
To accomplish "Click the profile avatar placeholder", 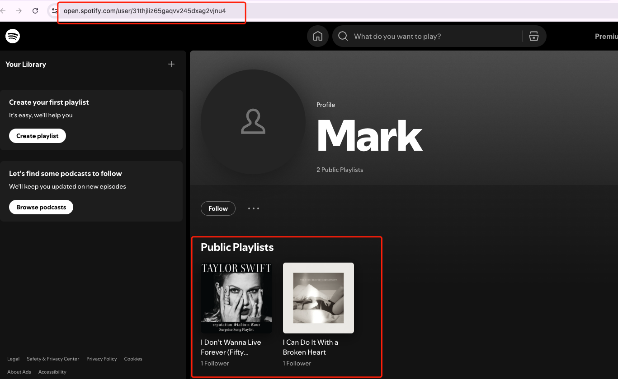I will click(253, 122).
